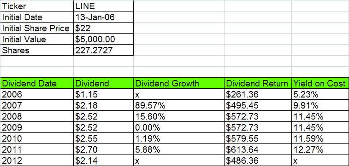Select the 11.59% yield cell
Image resolution: width=349 pixels, height=166 pixels.
(320, 138)
